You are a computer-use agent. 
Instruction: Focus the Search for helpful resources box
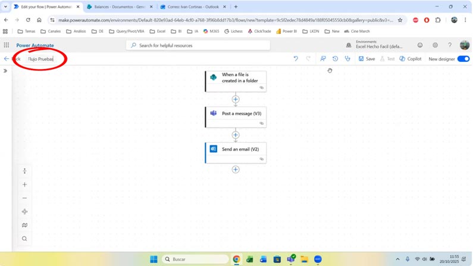tap(198, 45)
